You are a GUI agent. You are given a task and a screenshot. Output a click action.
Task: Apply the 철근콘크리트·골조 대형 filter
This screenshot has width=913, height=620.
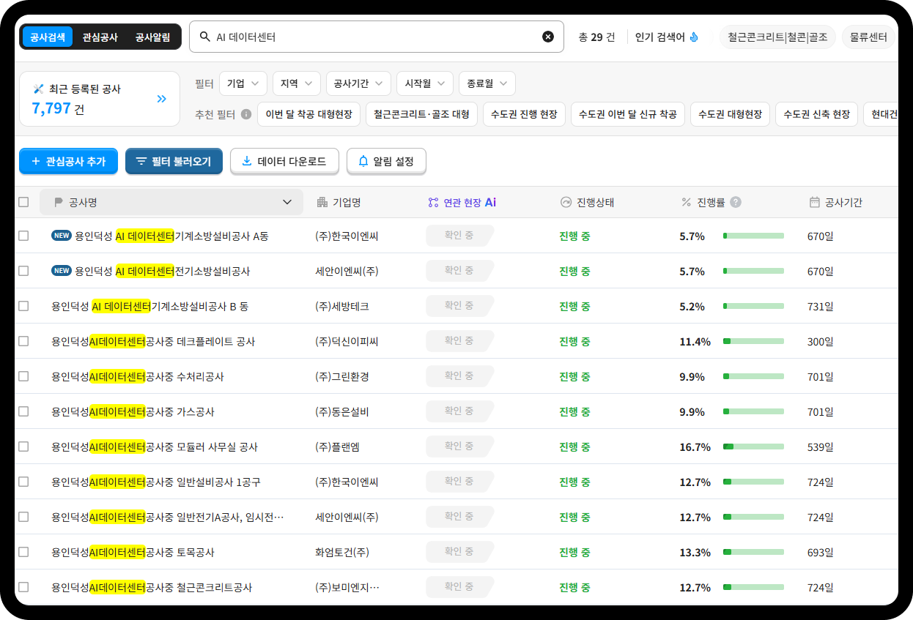(x=421, y=114)
